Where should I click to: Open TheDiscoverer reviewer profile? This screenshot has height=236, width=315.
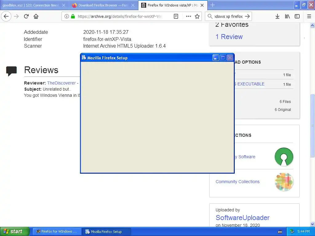(x=61, y=83)
